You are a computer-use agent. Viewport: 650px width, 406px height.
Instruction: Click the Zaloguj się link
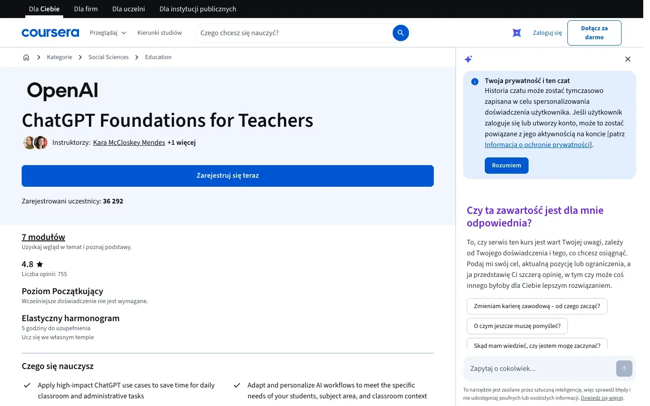pyautogui.click(x=547, y=33)
